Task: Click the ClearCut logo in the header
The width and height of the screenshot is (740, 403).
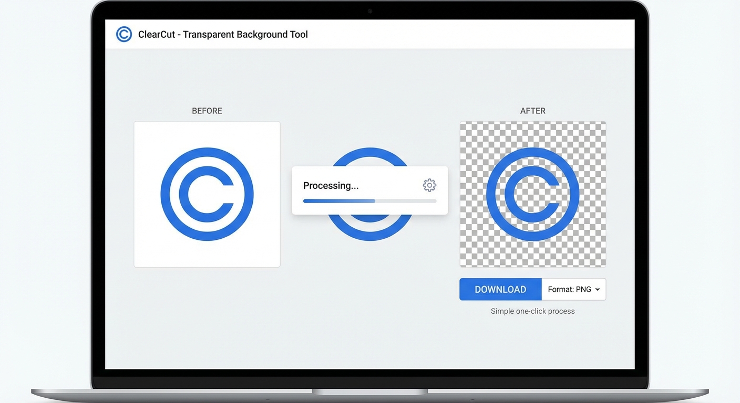Action: point(124,35)
